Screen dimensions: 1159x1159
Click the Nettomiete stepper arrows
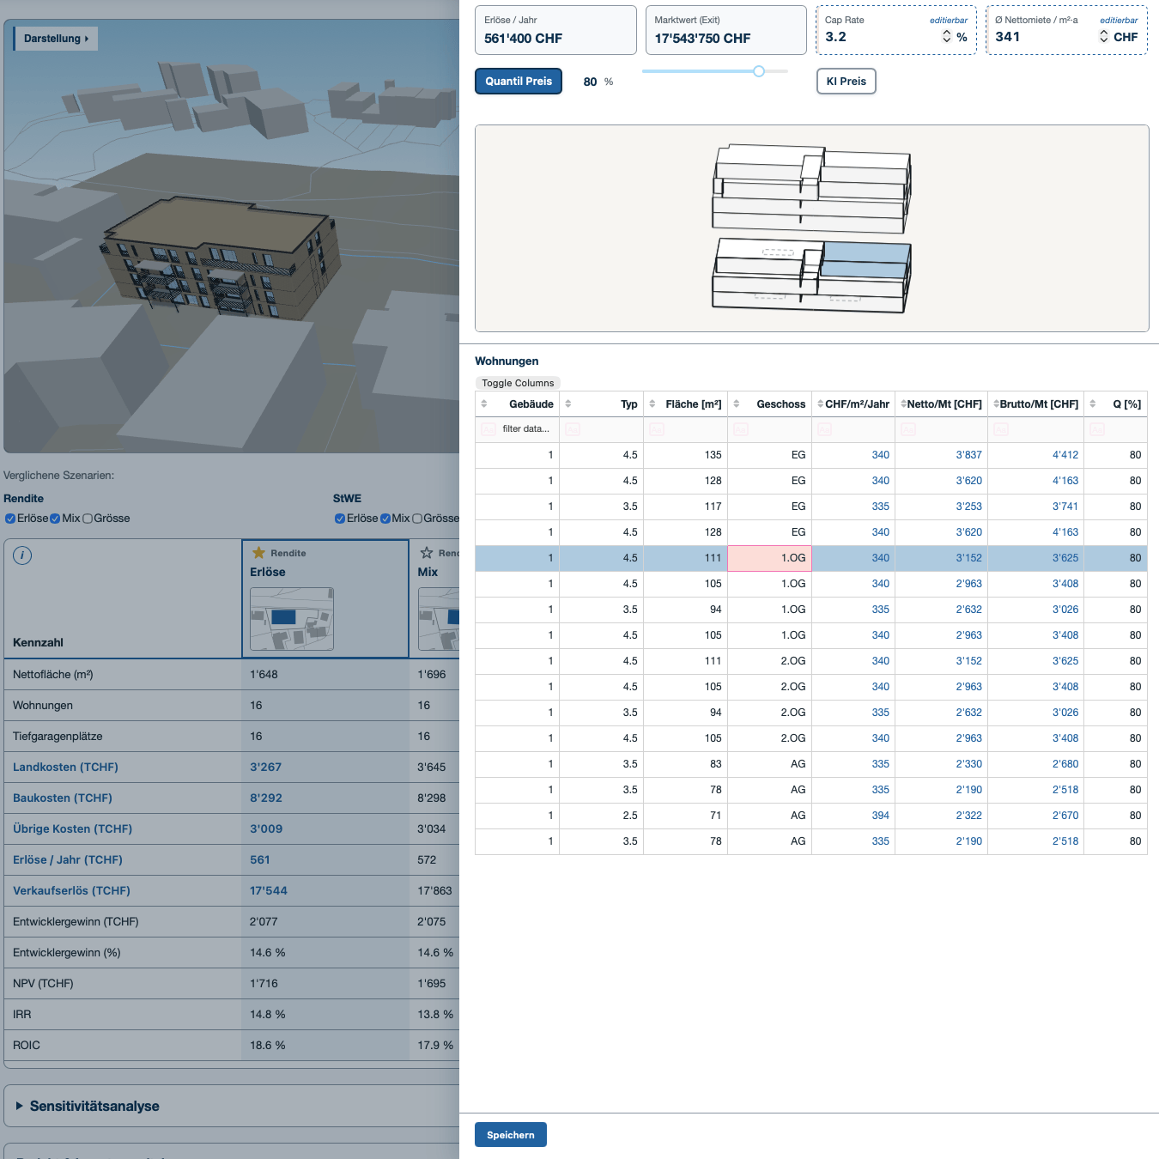tap(1104, 37)
